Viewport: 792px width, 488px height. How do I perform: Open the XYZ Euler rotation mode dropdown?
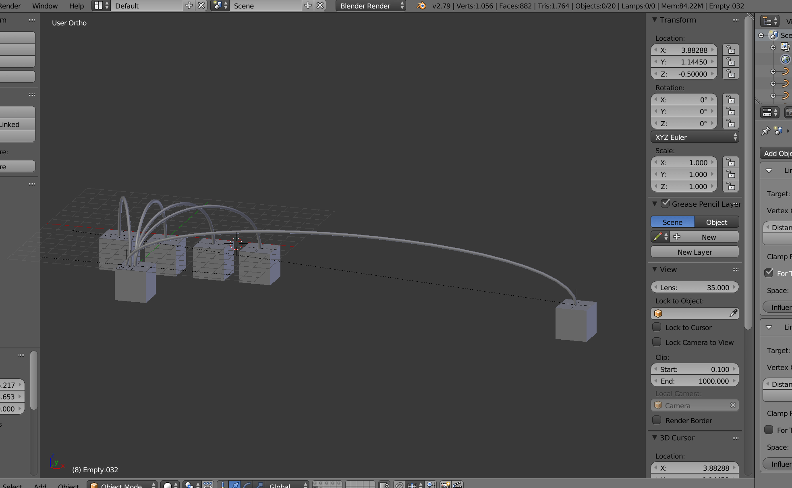click(695, 137)
